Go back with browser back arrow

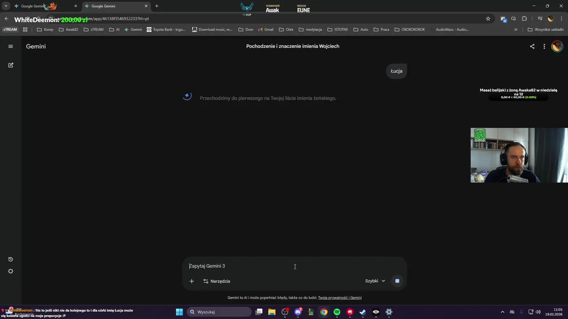coord(6,19)
